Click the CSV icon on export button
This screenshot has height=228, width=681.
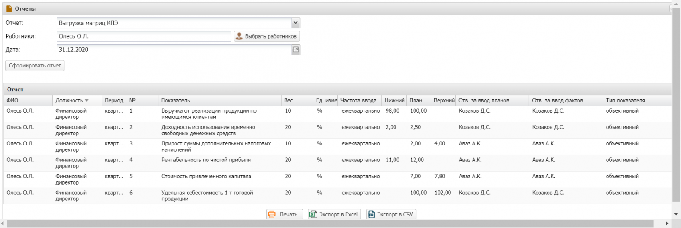click(x=371, y=215)
